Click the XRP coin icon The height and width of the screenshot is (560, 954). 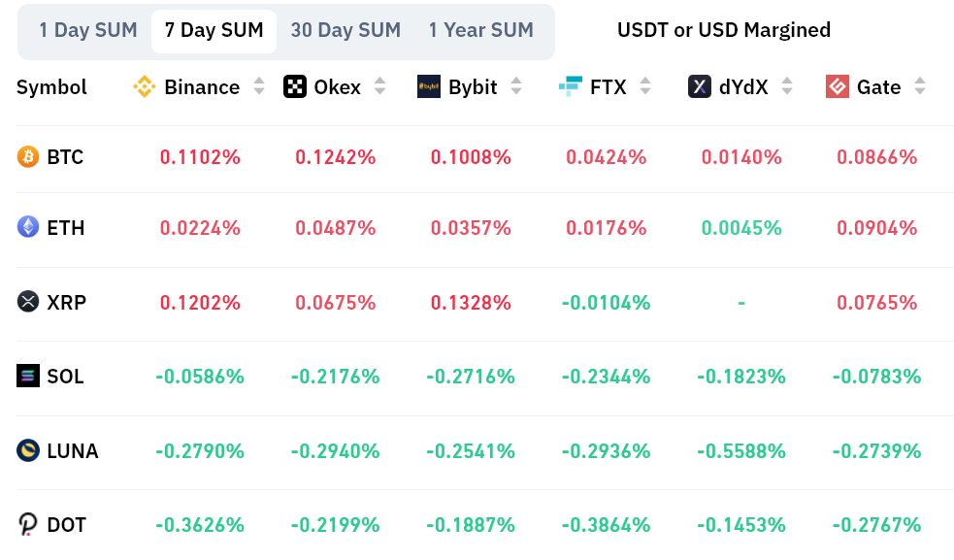click(x=28, y=302)
